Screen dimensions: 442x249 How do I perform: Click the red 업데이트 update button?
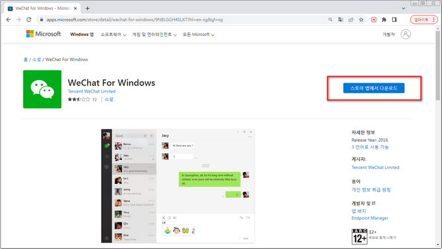(424, 20)
